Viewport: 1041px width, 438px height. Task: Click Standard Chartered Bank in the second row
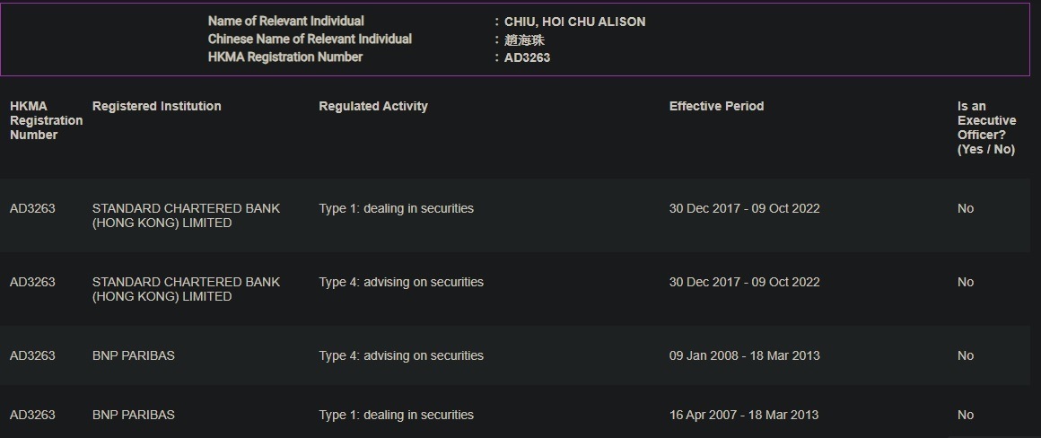186,289
